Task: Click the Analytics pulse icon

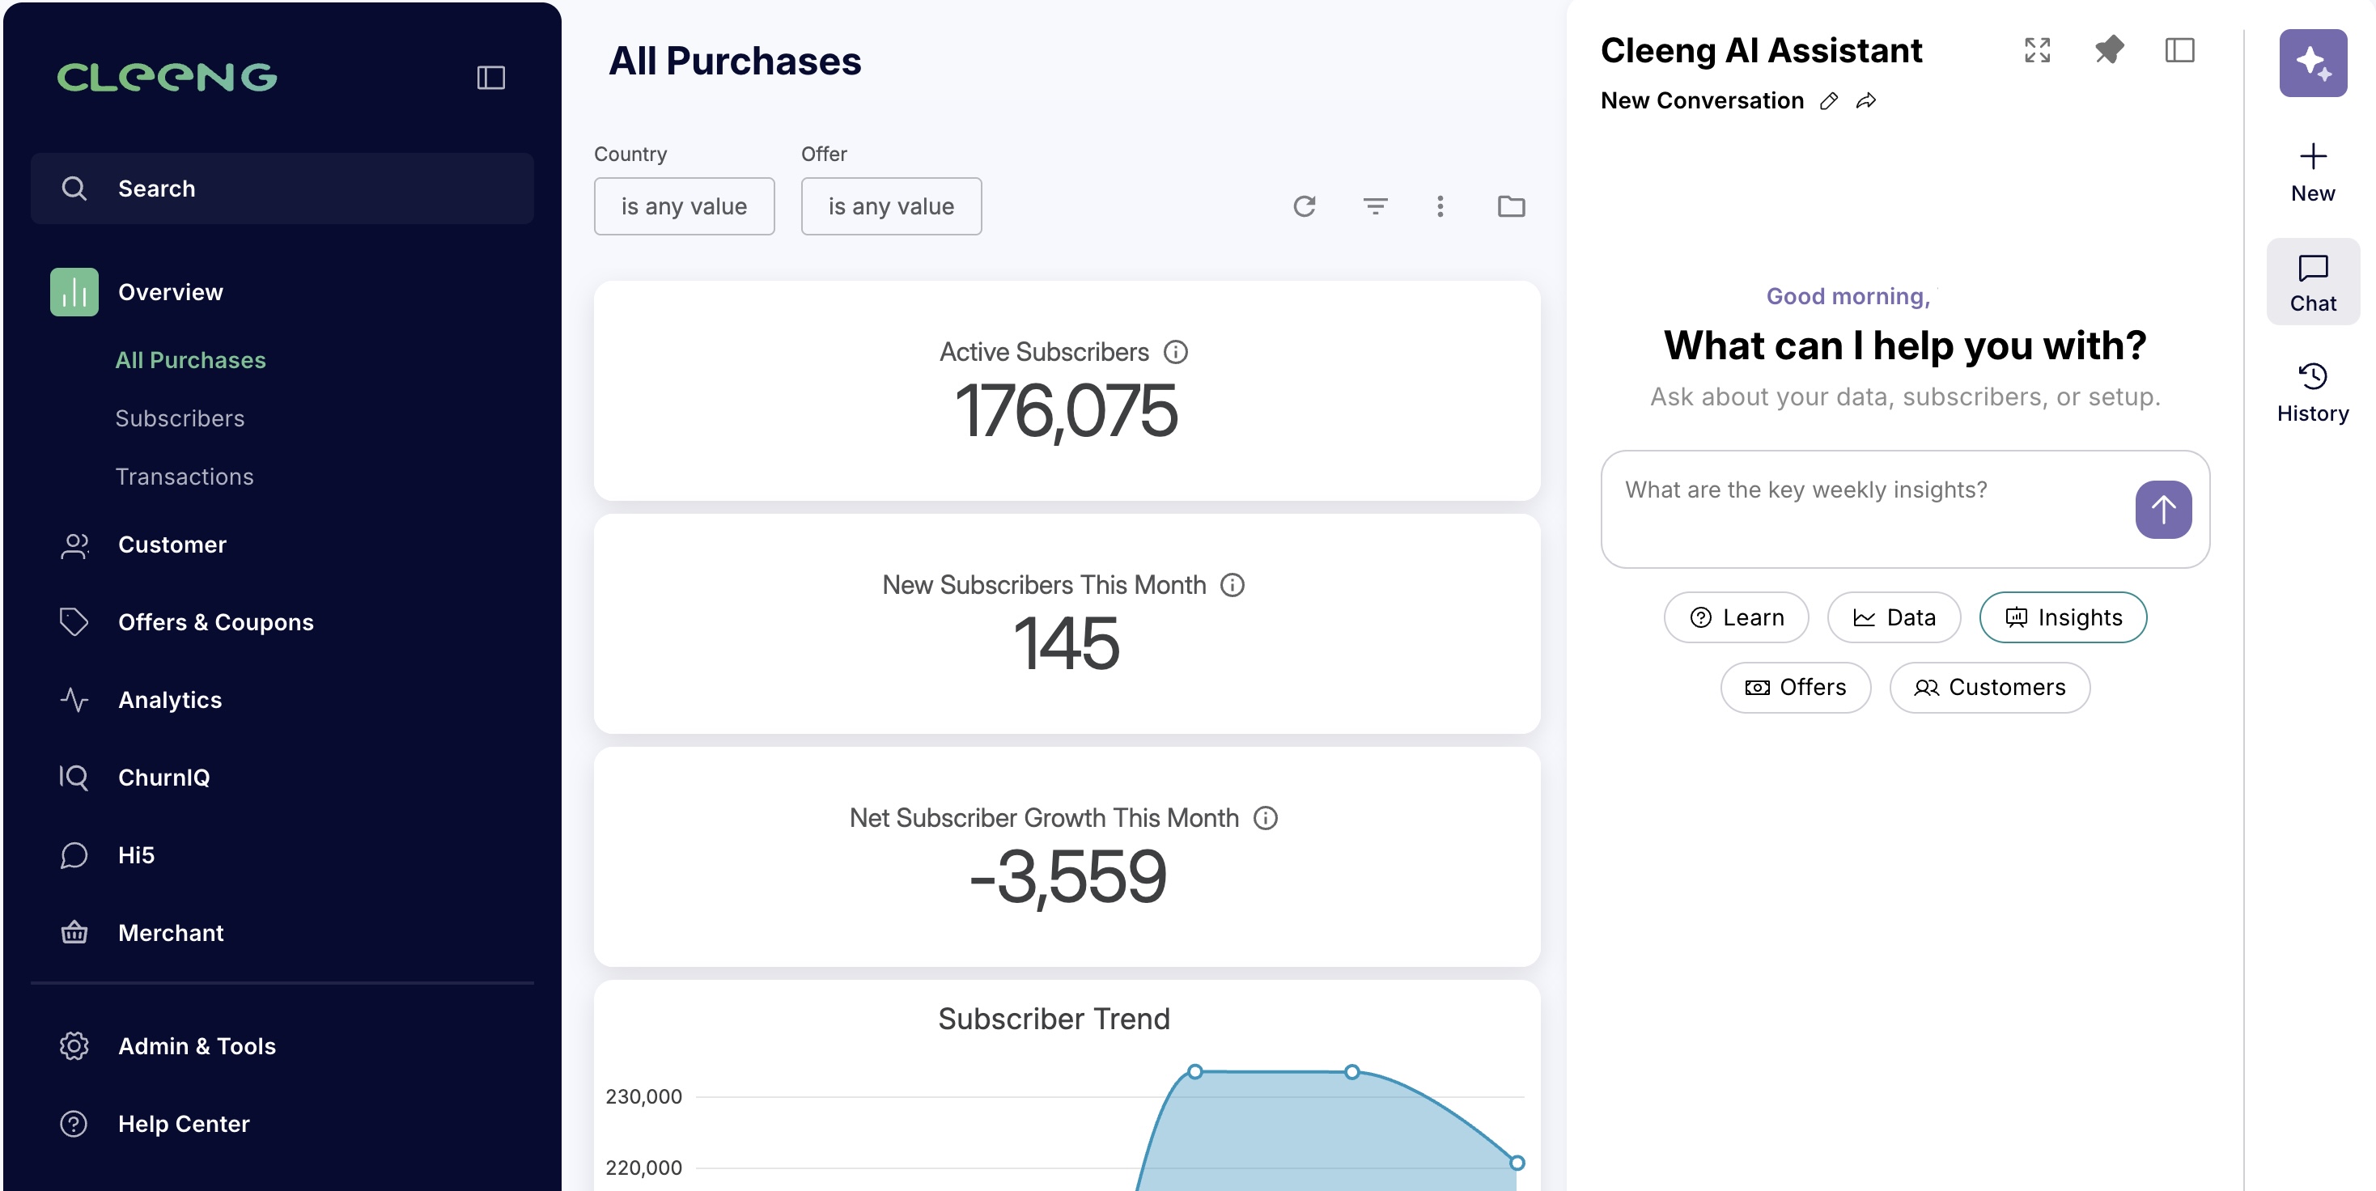Action: 74,700
